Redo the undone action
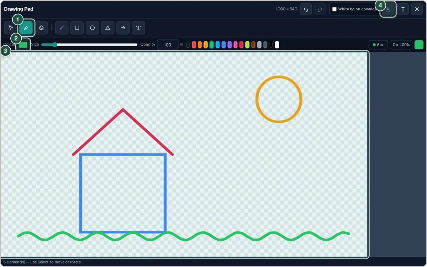 [320, 9]
